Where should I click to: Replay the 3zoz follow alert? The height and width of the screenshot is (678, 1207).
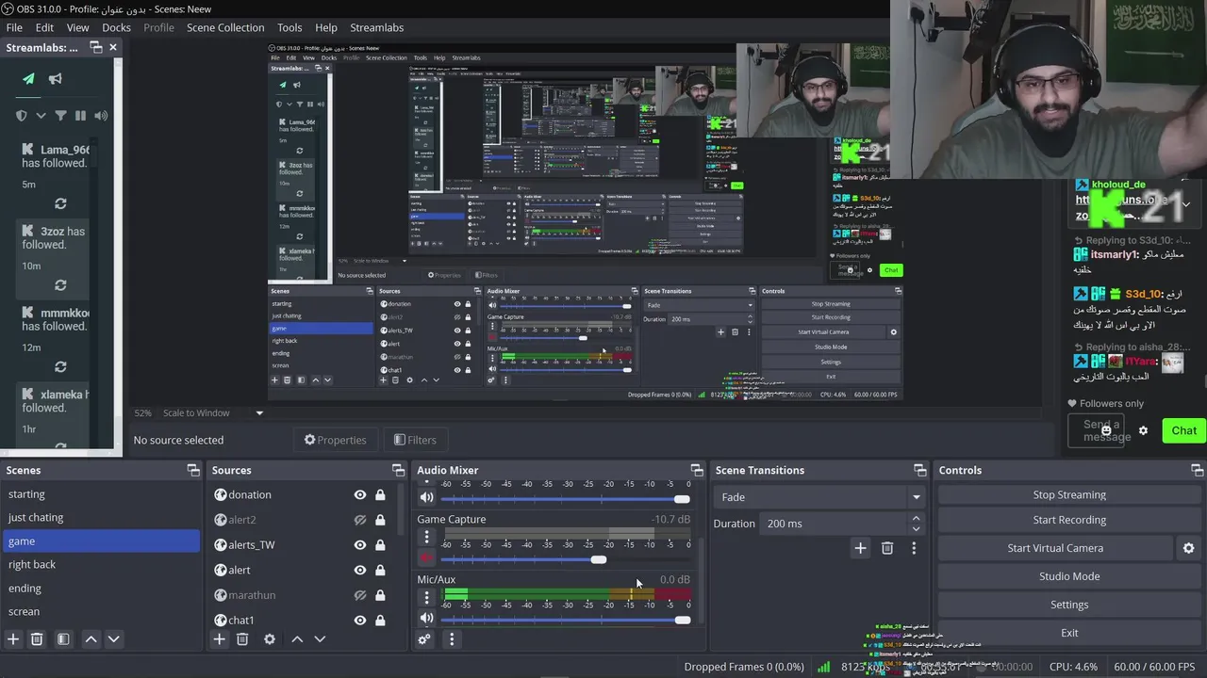click(x=60, y=285)
